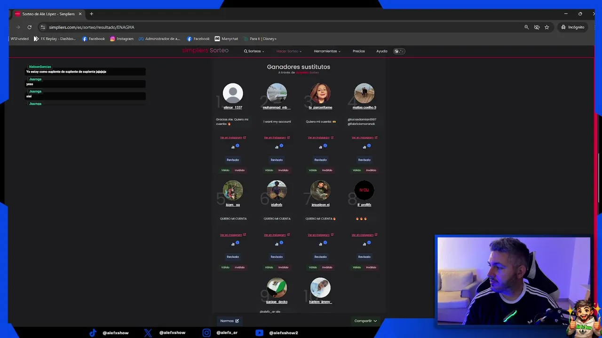This screenshot has width=602, height=338.
Task: Open a new browser tab with plus icon
Action: click(x=91, y=14)
